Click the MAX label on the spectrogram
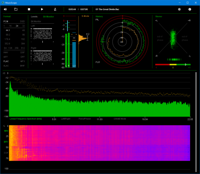Viewport: 200px width, 174px height. pos(6,131)
